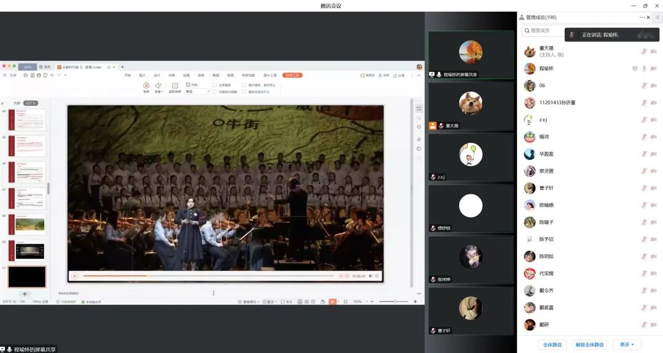This screenshot has width=663, height=353.
Task: Click the hamburger menu icon at top right
Action: point(657,18)
